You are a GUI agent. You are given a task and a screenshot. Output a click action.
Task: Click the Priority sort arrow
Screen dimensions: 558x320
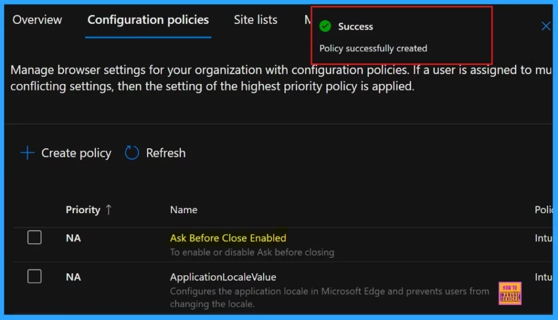click(108, 210)
